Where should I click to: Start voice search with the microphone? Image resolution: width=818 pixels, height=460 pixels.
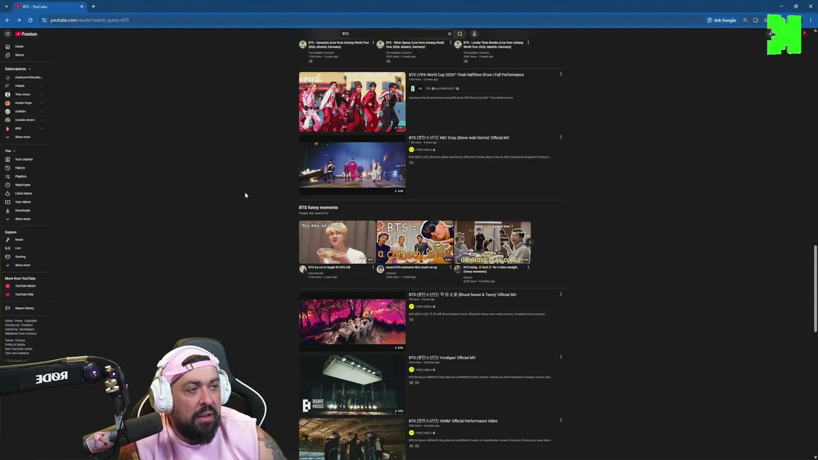click(474, 34)
